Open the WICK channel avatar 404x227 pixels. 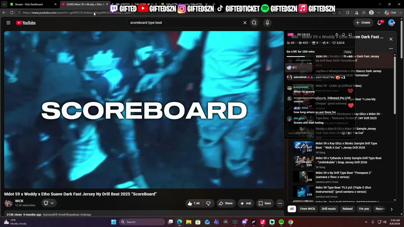(x=9, y=203)
